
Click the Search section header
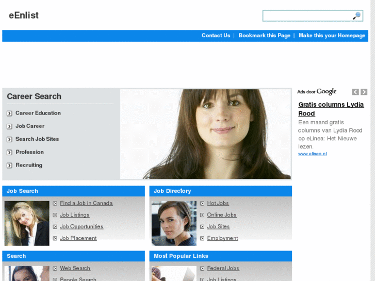[x=73, y=256]
